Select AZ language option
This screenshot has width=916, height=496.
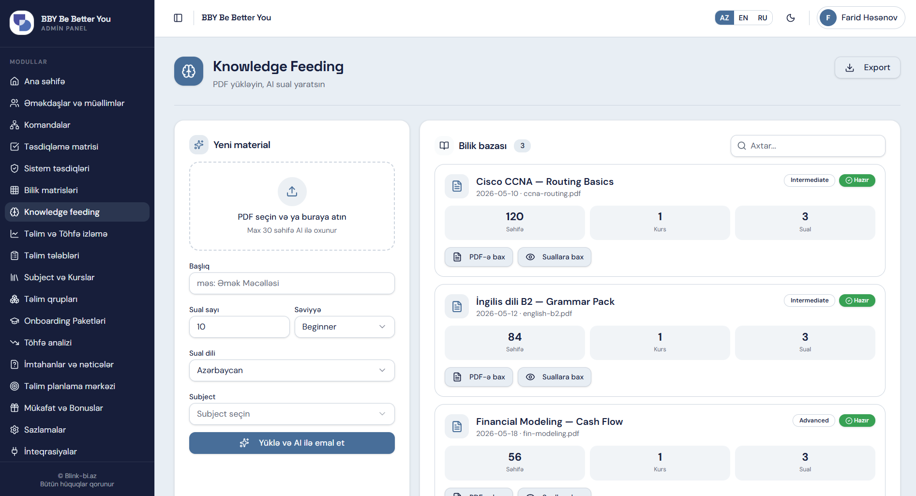724,18
